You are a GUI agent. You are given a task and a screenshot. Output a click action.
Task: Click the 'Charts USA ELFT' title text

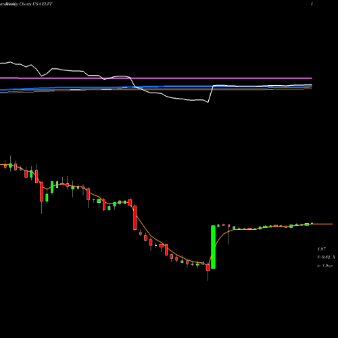36,4
